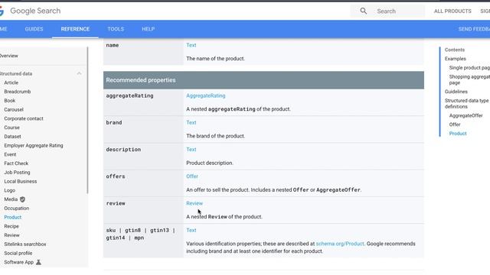Jump to Product in contents list
The image size is (490, 275).
click(458, 134)
